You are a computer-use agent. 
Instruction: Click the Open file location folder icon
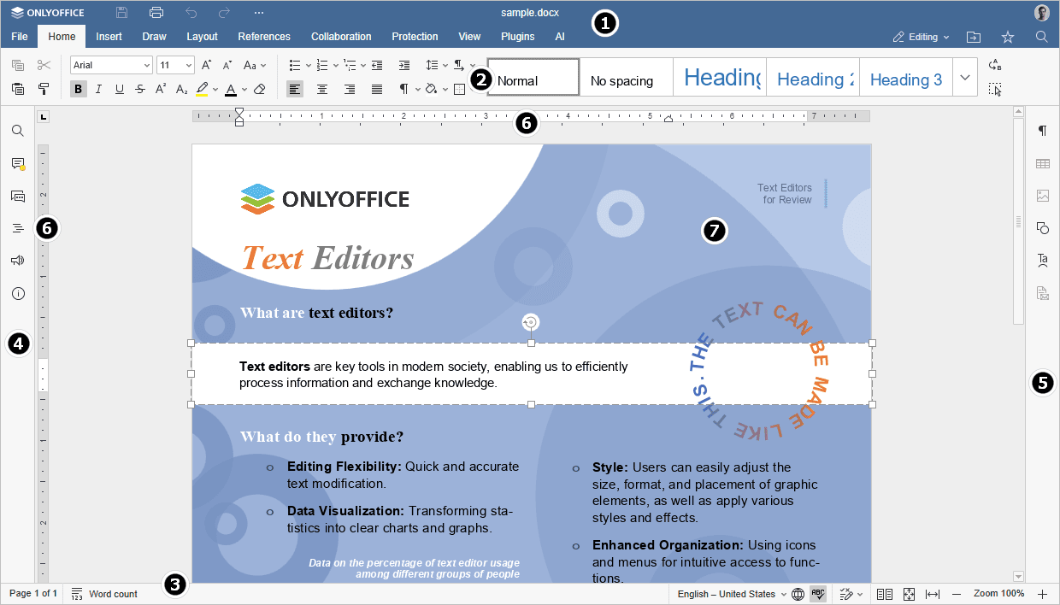(974, 37)
